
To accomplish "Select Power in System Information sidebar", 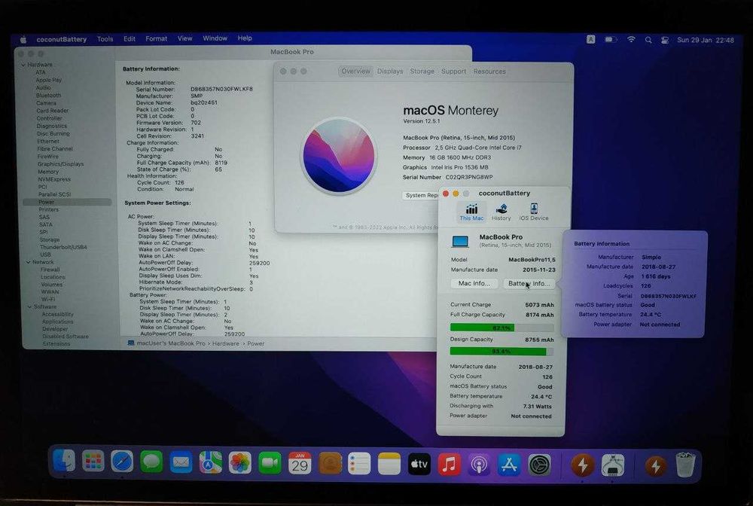I will (x=67, y=202).
